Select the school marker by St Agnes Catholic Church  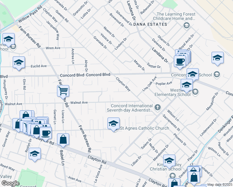click(113, 123)
